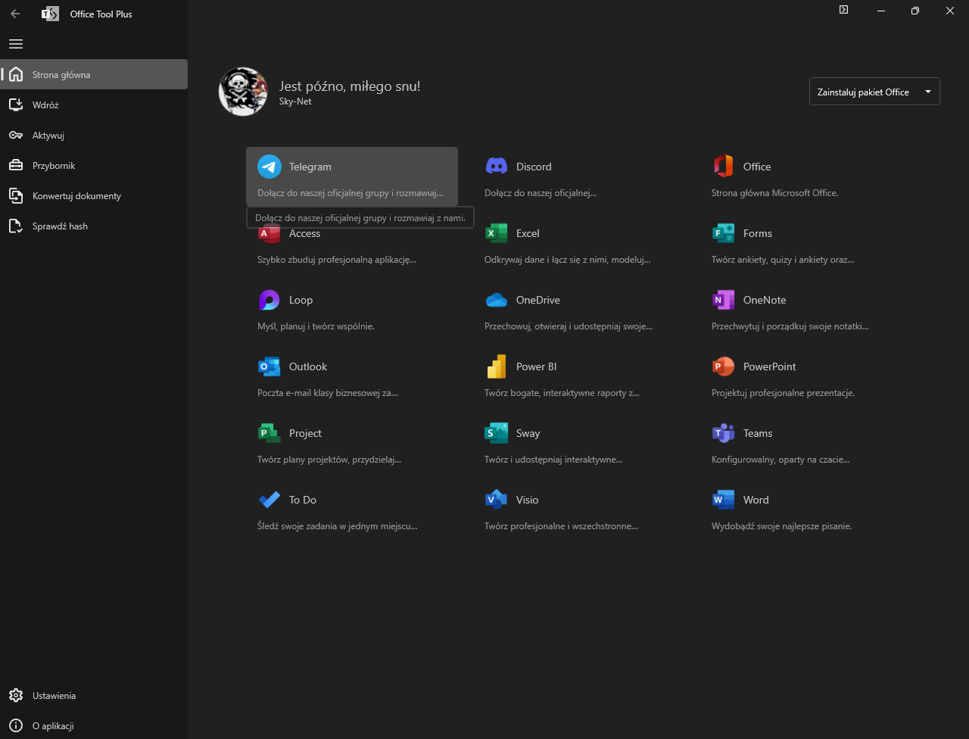
Task: Click the greeting "Jest późno, miłego snu!"
Action: 350,86
